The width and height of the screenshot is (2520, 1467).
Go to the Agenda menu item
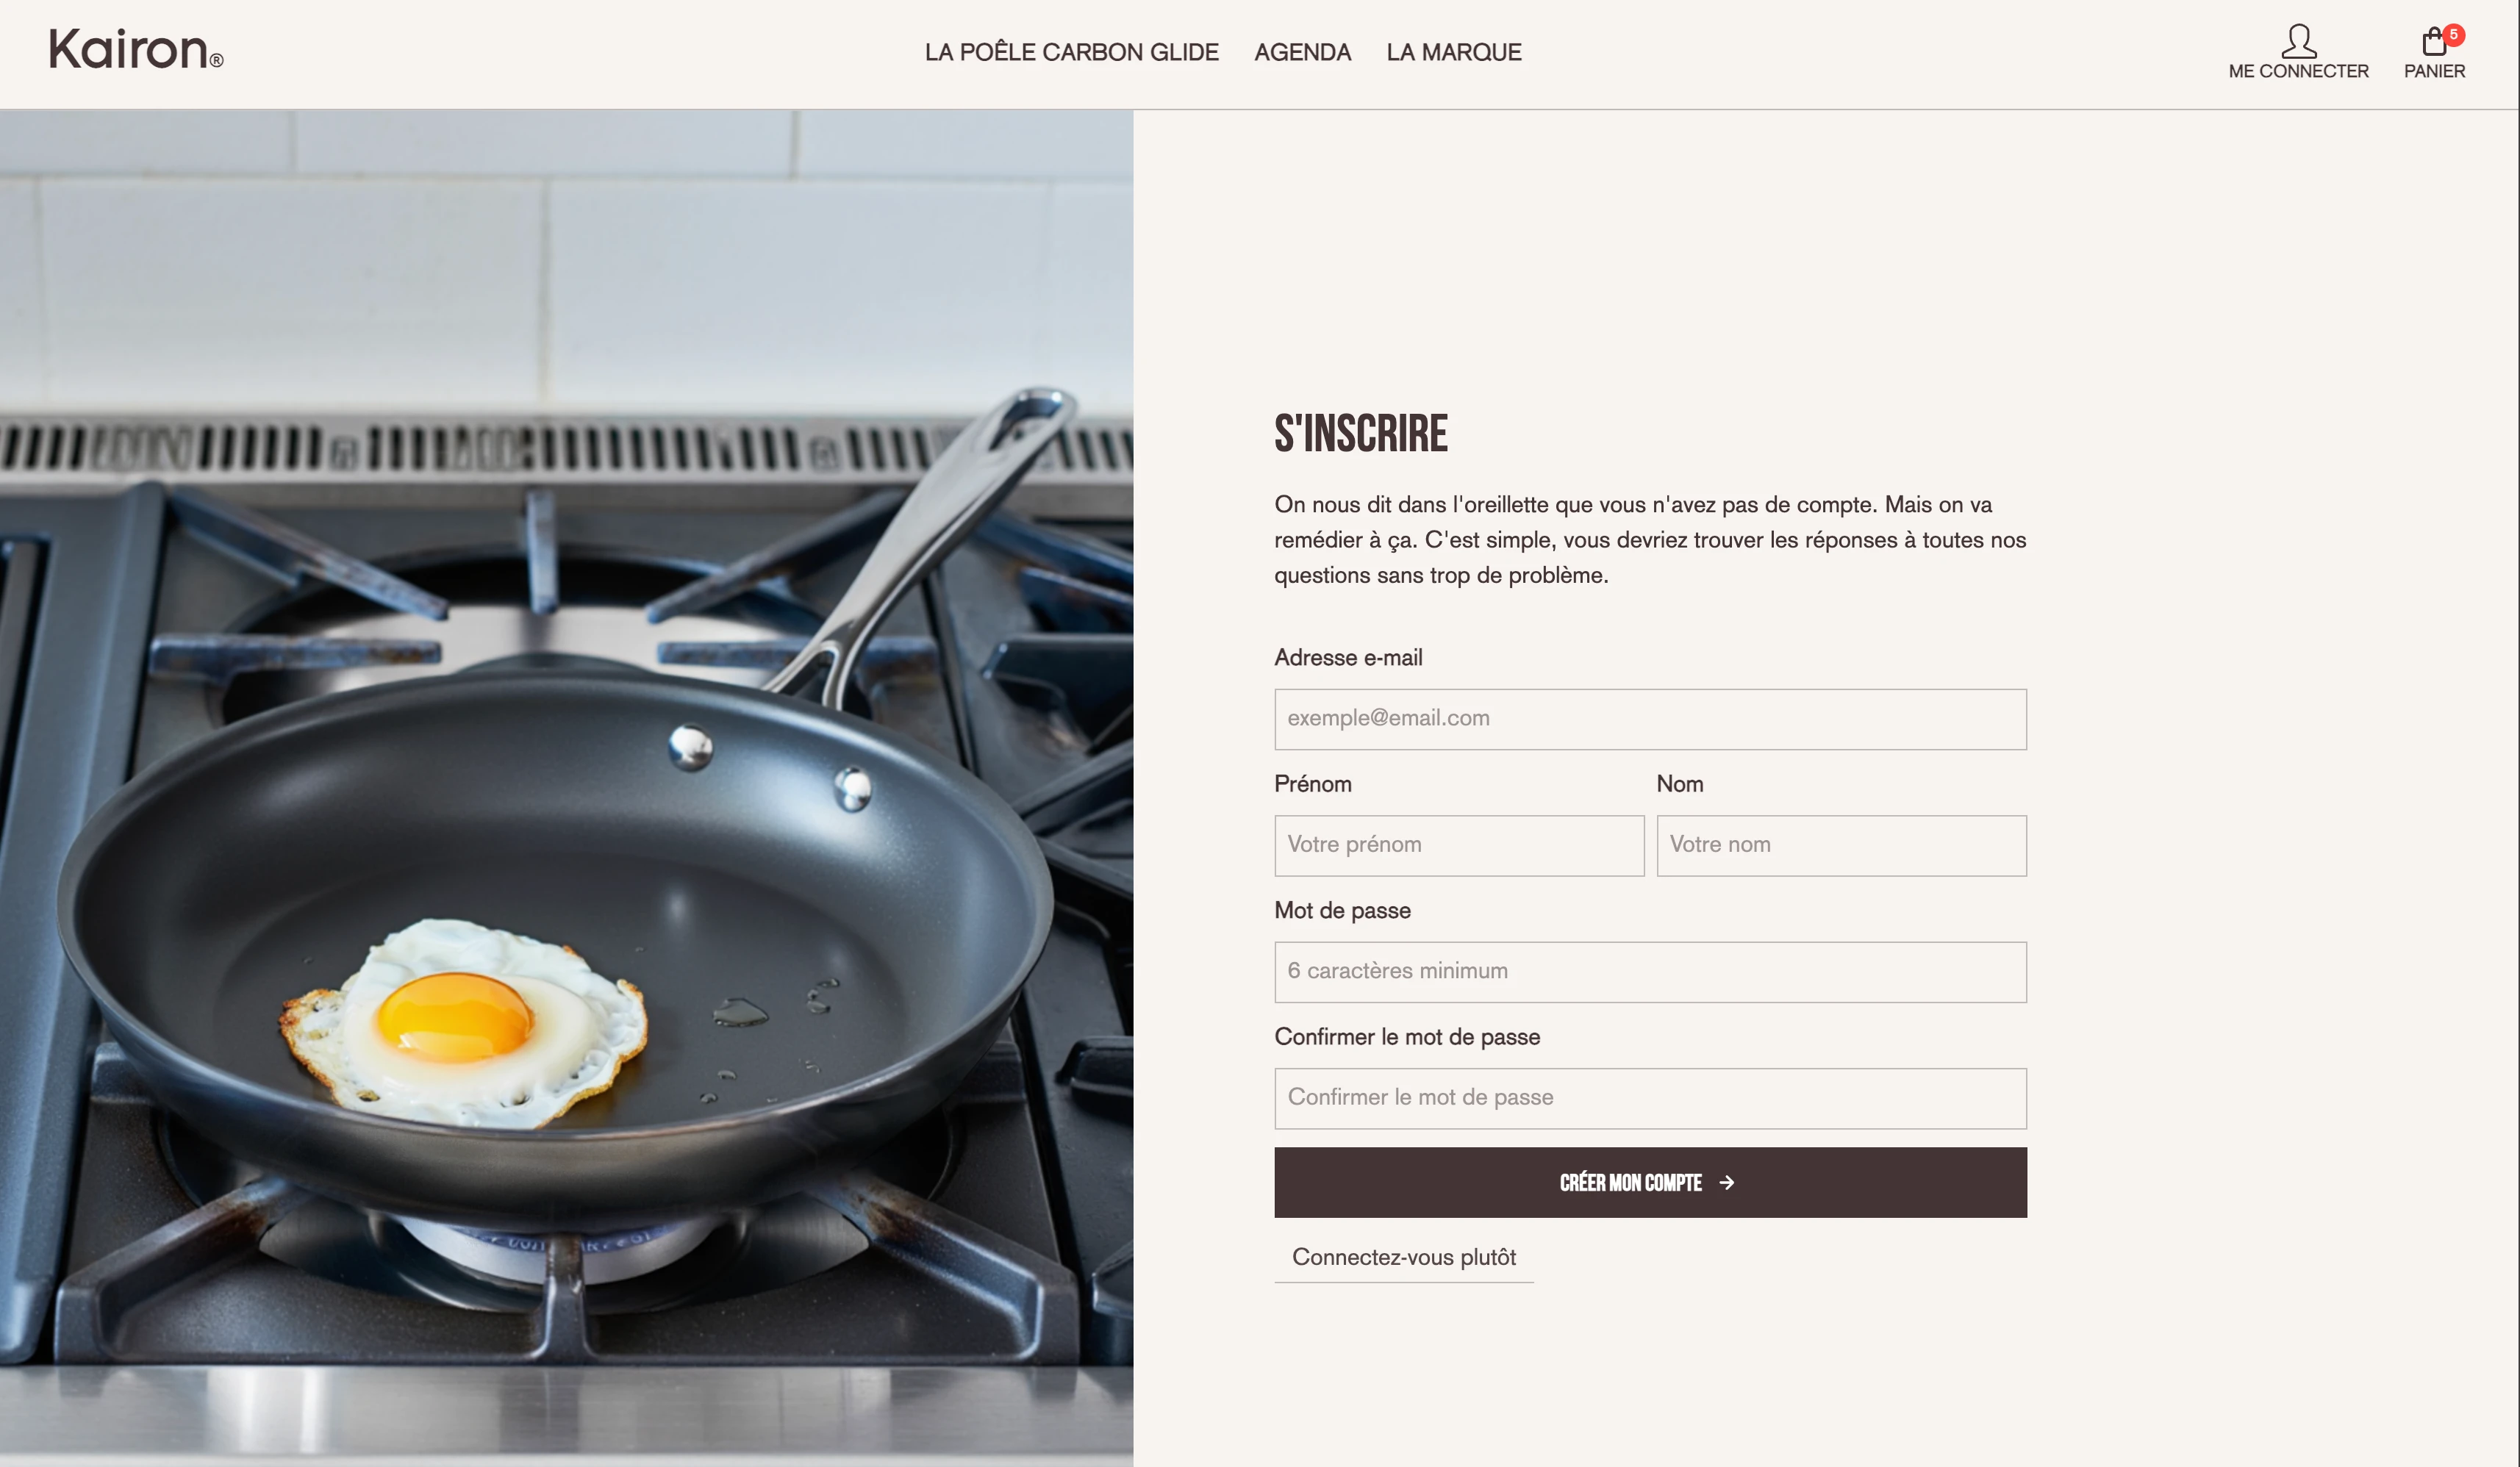coord(1302,52)
